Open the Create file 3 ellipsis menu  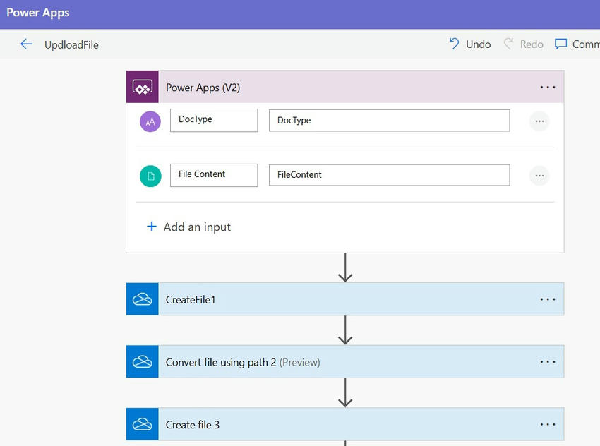[x=548, y=424]
